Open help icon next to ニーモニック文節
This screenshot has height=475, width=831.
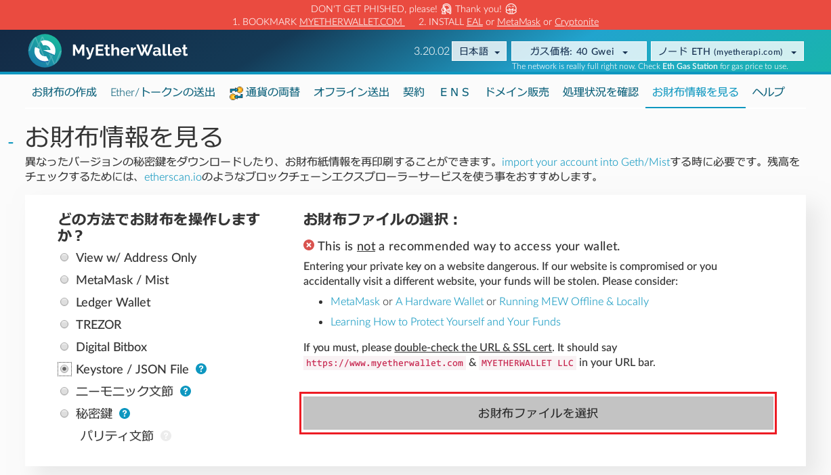(186, 391)
